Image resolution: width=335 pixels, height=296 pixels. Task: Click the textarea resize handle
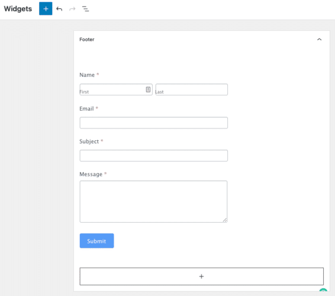[x=225, y=220]
